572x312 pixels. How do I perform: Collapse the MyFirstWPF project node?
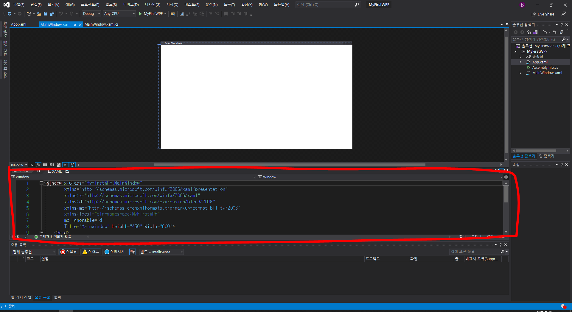515,52
